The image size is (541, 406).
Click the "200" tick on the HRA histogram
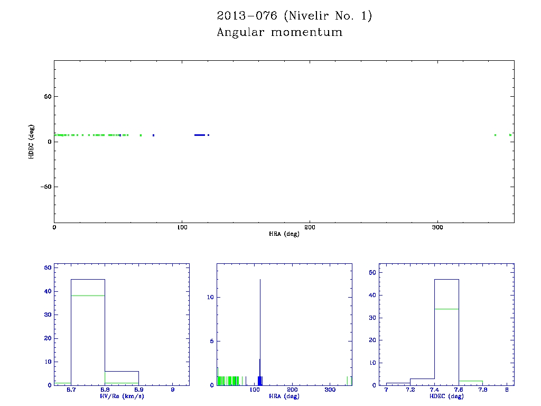click(292, 390)
